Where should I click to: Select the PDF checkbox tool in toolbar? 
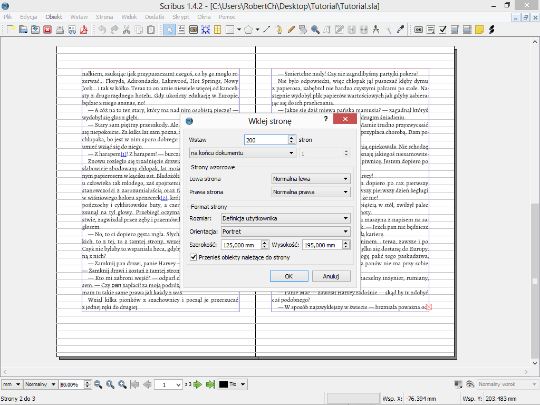coord(443,30)
